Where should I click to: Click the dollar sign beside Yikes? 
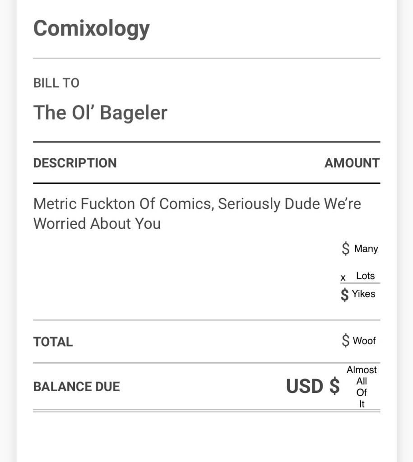[344, 295]
